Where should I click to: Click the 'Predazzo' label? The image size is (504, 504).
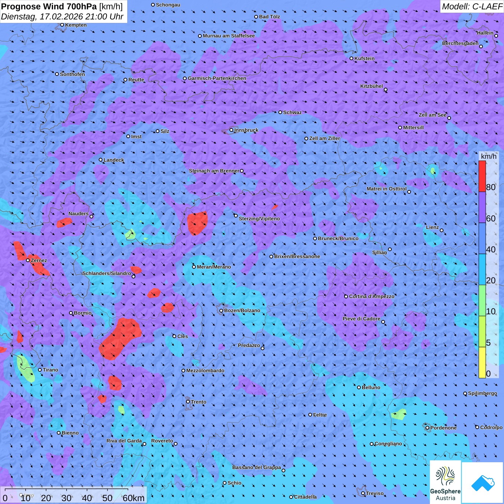coord(249,345)
